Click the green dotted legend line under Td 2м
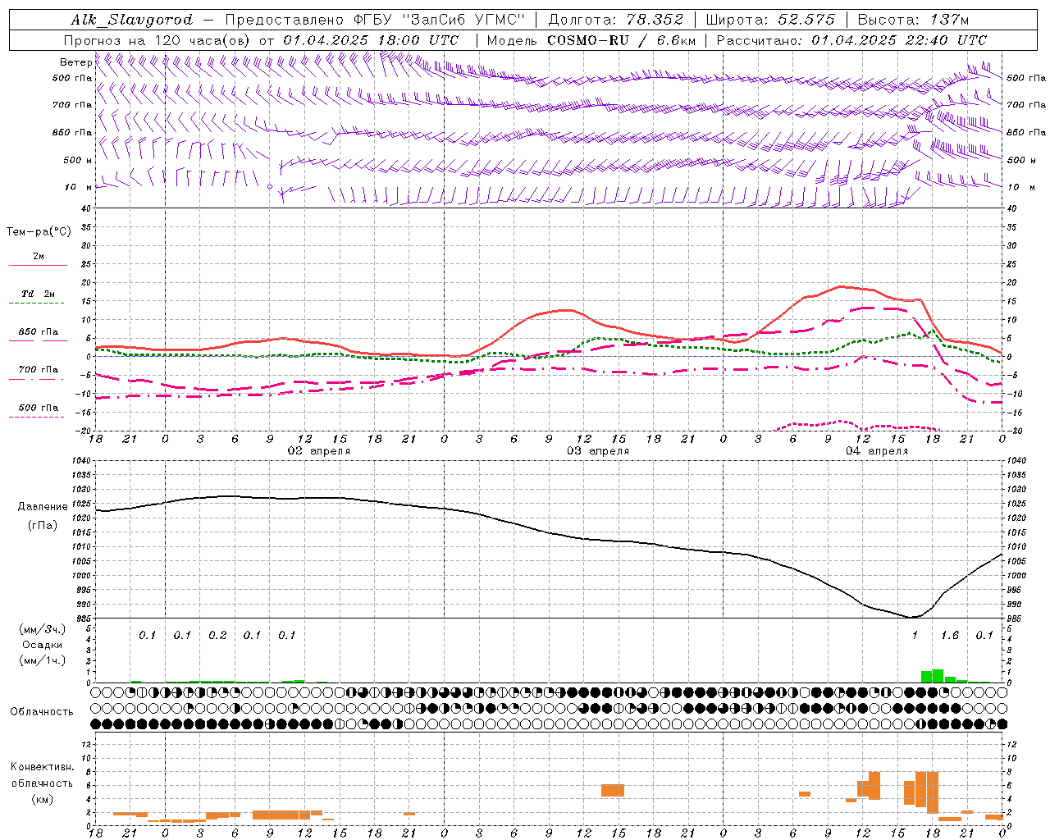 (x=36, y=304)
